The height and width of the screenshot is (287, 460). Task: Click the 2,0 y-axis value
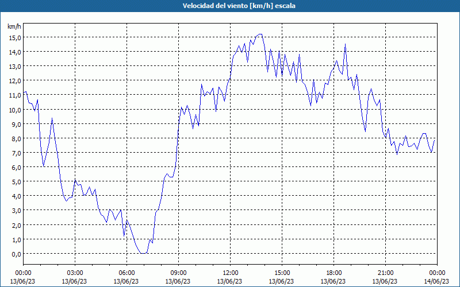pos(18,225)
